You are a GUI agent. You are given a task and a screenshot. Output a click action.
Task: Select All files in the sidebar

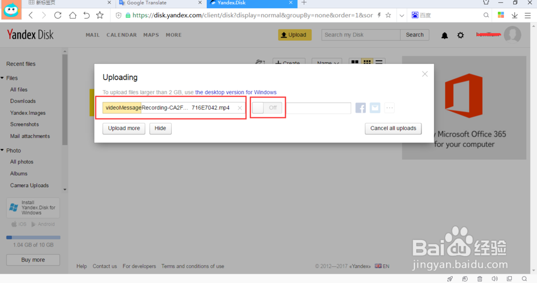point(18,90)
